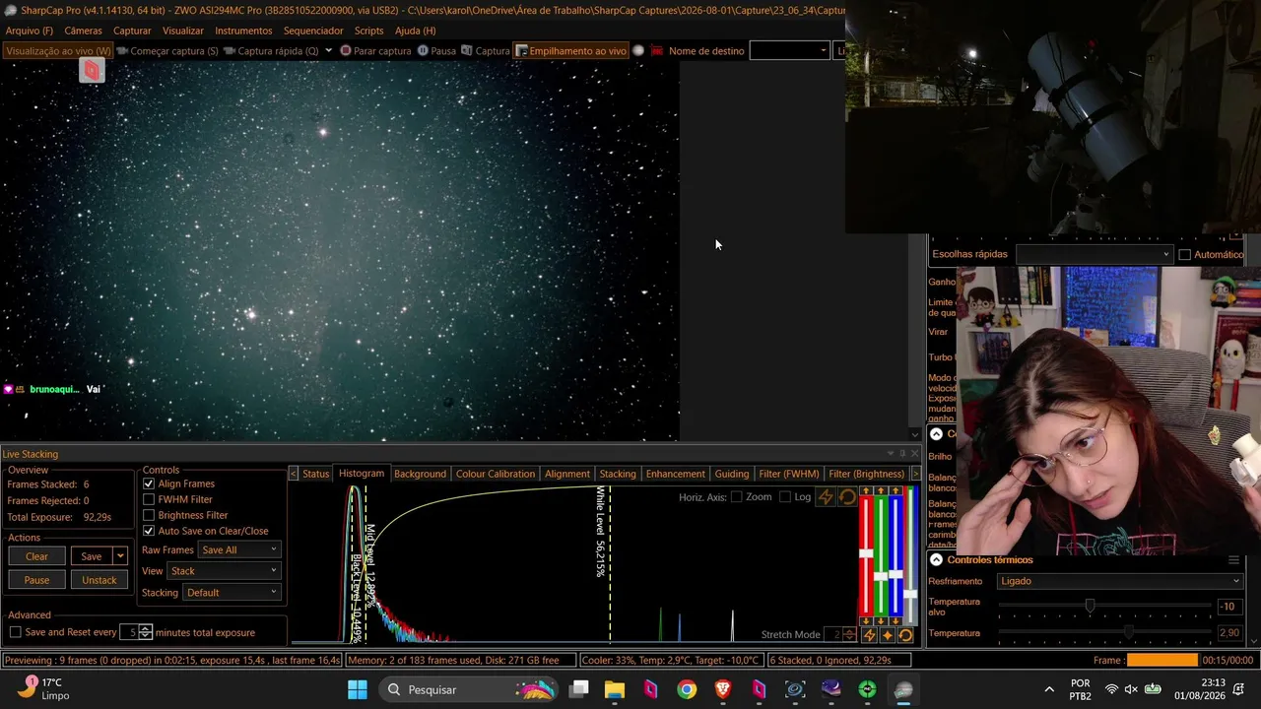Open the Resfriamento Ligado dropdown
The width and height of the screenshot is (1261, 709).
tap(1120, 581)
